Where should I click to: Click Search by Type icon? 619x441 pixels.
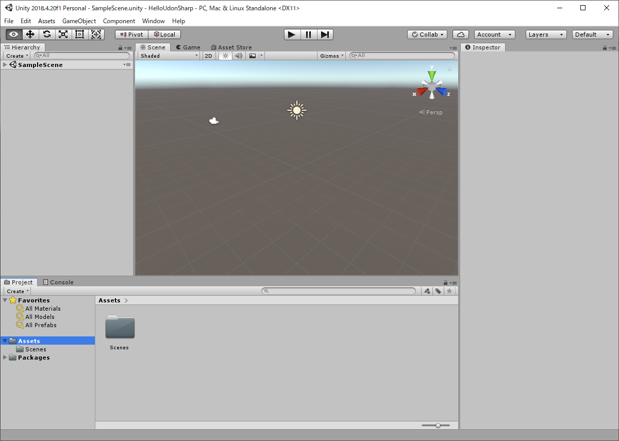click(427, 291)
